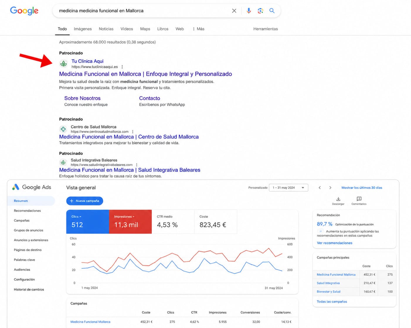Screen dimensions: 411x328
Task: Open Anuncios y extensiones in sidebar
Action: point(31,240)
